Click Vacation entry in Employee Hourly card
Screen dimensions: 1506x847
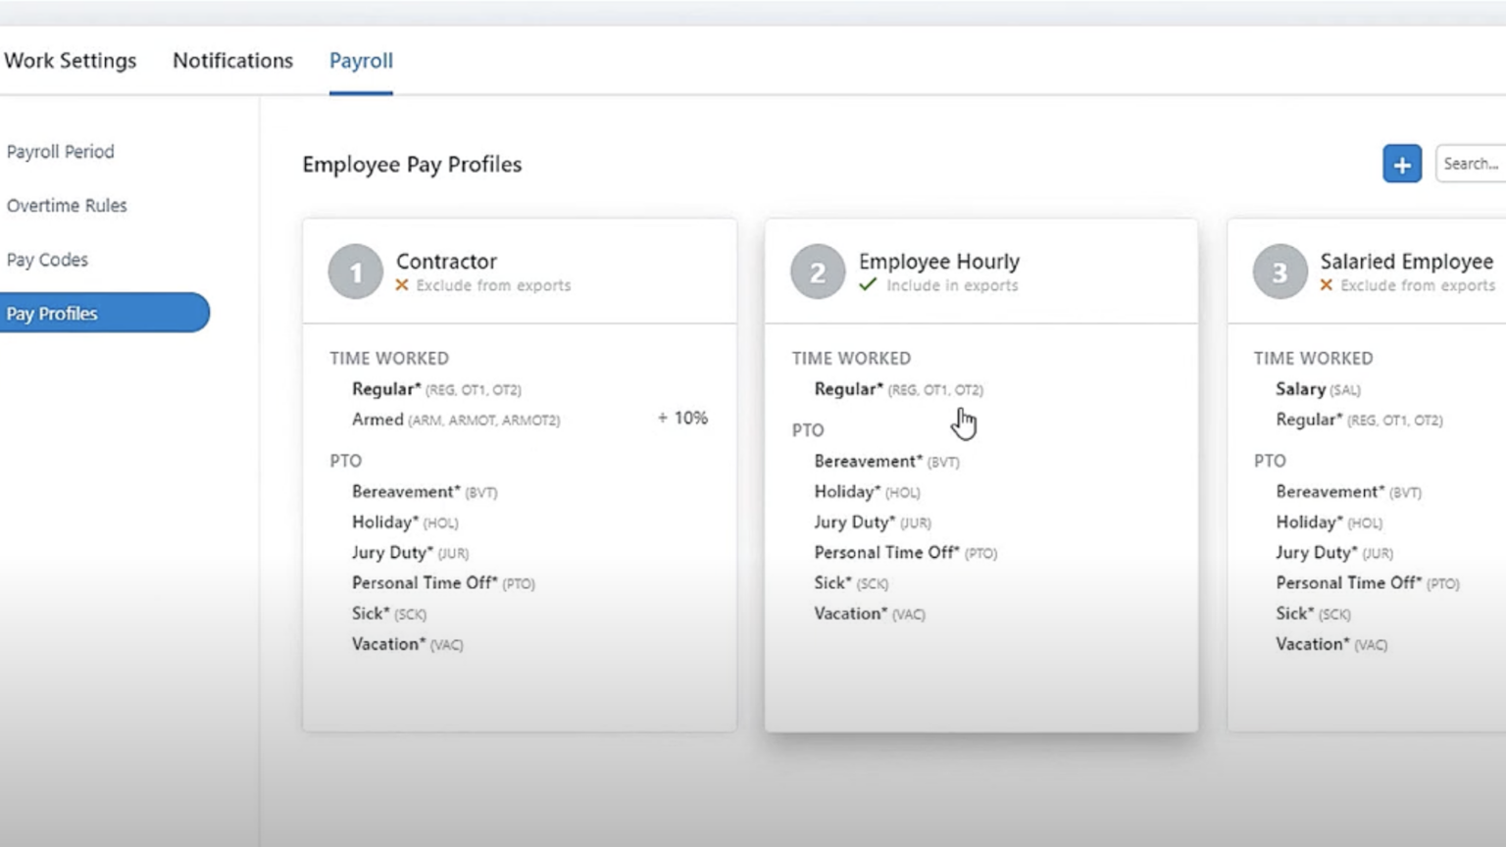coord(849,614)
